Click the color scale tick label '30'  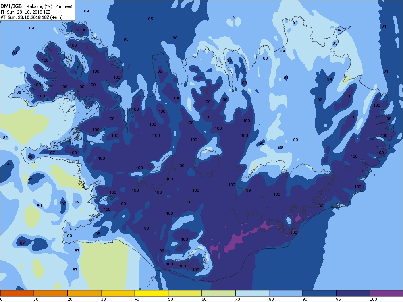103,299
